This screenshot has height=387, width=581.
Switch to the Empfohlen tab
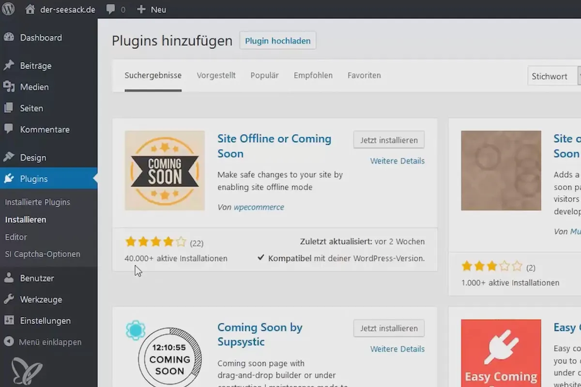[313, 75]
